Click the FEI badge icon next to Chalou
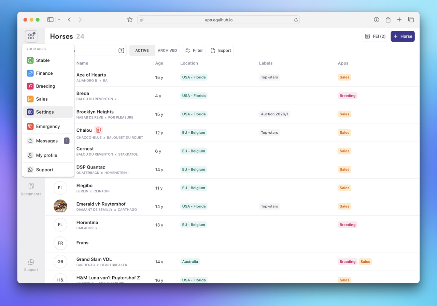The image size is (437, 306). click(x=98, y=130)
